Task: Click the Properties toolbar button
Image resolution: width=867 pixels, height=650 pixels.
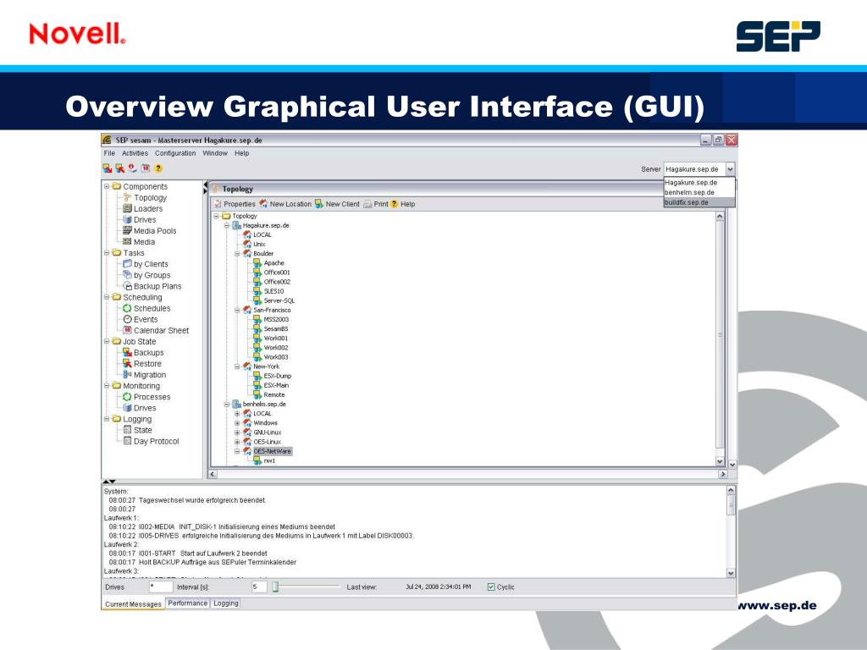Action: (235, 204)
